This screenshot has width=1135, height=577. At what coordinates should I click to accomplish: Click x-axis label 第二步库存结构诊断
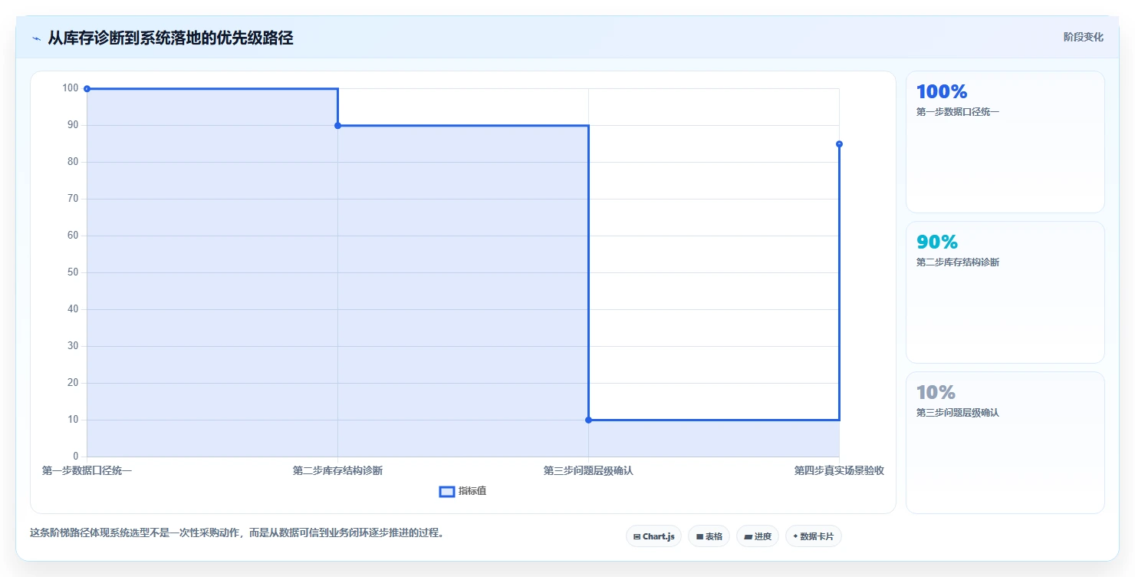337,470
